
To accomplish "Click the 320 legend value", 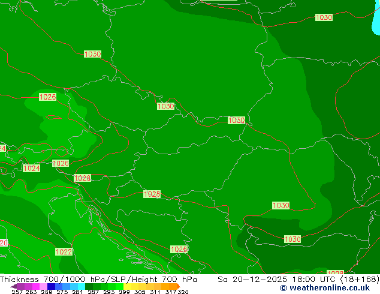I will [x=183, y=292].
